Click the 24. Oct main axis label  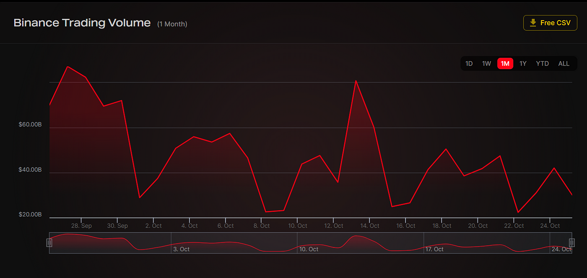[x=550, y=226]
